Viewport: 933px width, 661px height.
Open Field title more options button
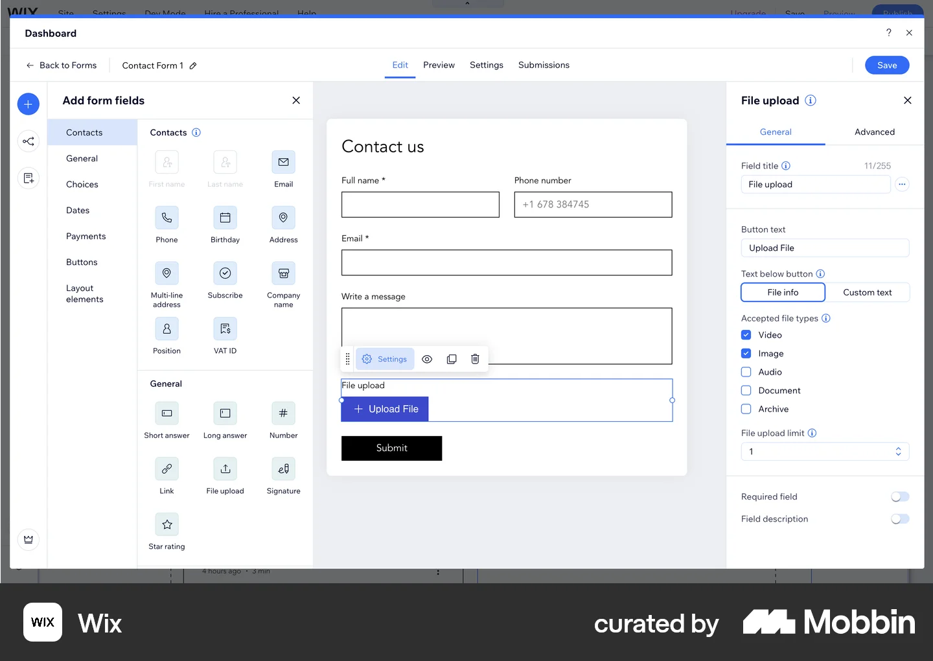902,185
